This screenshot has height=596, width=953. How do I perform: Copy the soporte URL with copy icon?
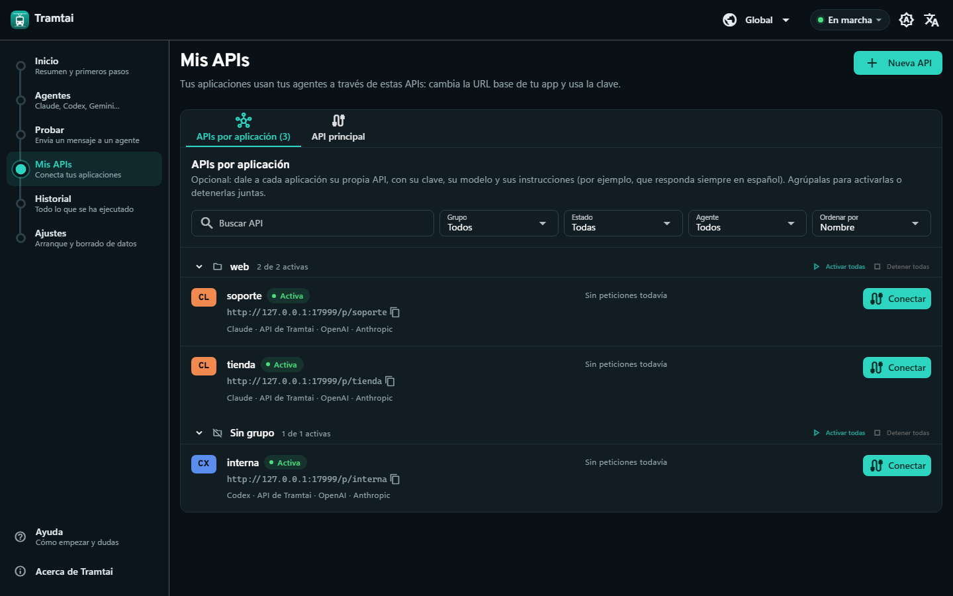[395, 313]
